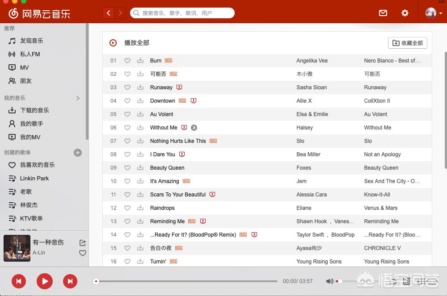Screen dimensions: 447x296
Task: Add a new playlist with plus button
Action: pos(78,153)
